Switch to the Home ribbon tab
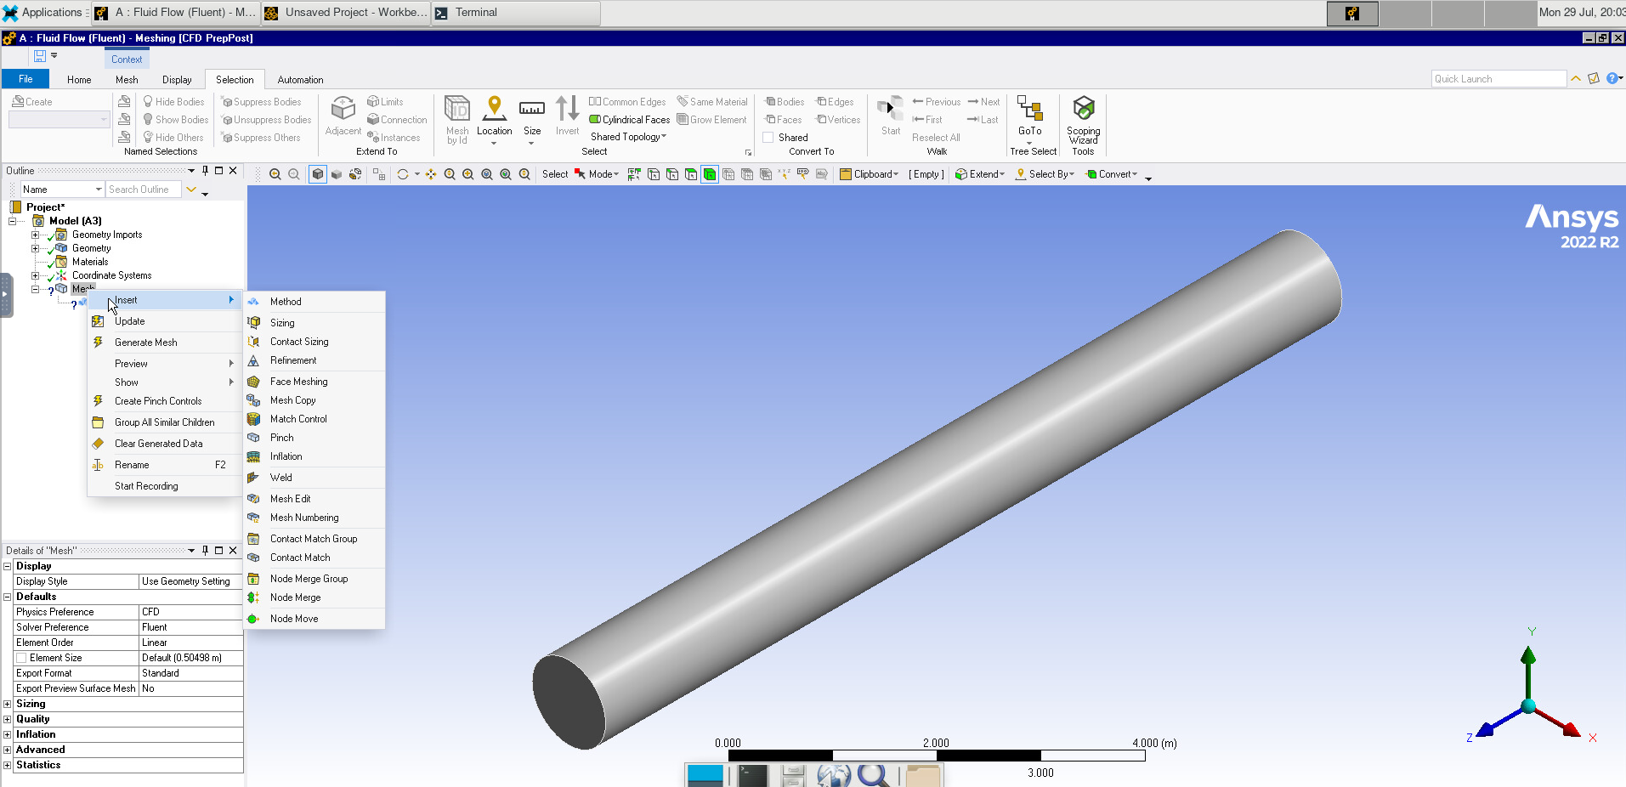 pyautogui.click(x=79, y=80)
